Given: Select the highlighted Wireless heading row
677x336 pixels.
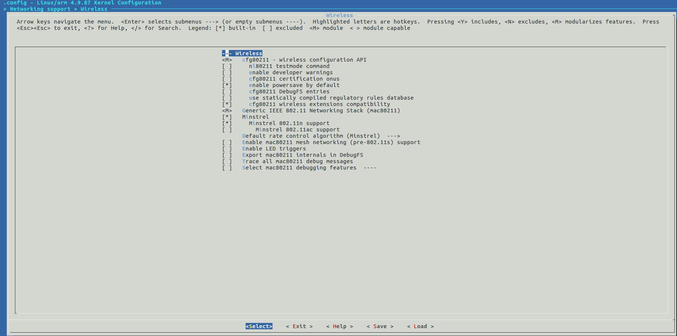Looking at the screenshot, I should coord(242,53).
